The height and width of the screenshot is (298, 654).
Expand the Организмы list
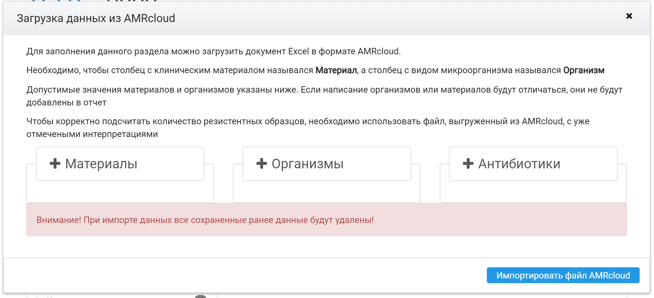327,164
